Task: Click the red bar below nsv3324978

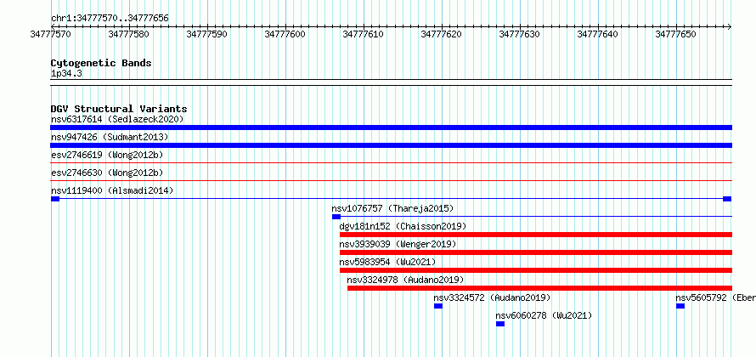Action: tap(539, 288)
